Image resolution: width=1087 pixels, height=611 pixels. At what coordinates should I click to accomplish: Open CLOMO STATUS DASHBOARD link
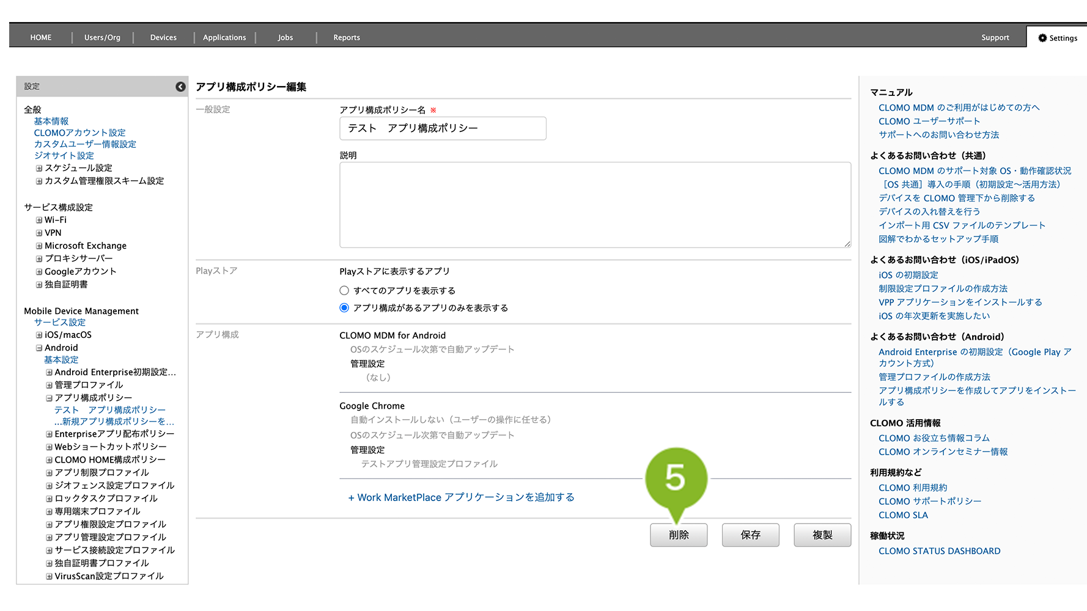coord(939,551)
